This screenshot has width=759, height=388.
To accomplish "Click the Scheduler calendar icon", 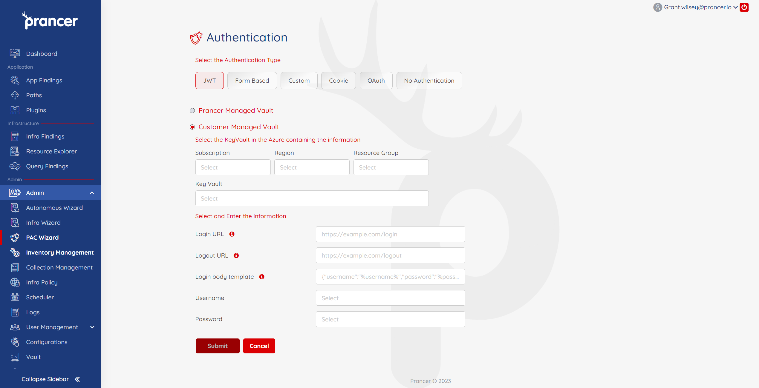I will point(15,297).
